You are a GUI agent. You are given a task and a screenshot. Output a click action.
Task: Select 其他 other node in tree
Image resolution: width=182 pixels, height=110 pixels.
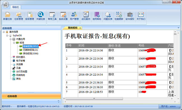point(18,79)
